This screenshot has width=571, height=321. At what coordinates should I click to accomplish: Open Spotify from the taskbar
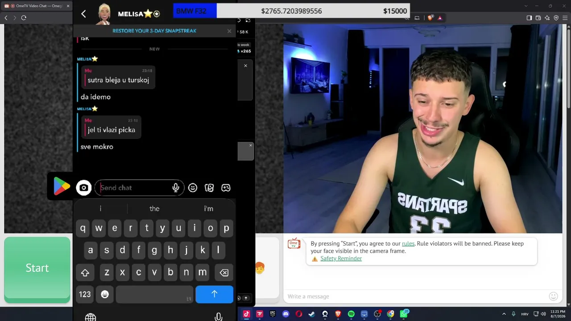pyautogui.click(x=351, y=314)
